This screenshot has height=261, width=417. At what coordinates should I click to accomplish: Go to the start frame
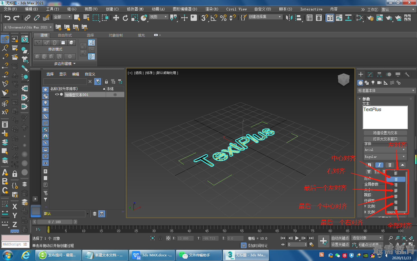coord(283,238)
